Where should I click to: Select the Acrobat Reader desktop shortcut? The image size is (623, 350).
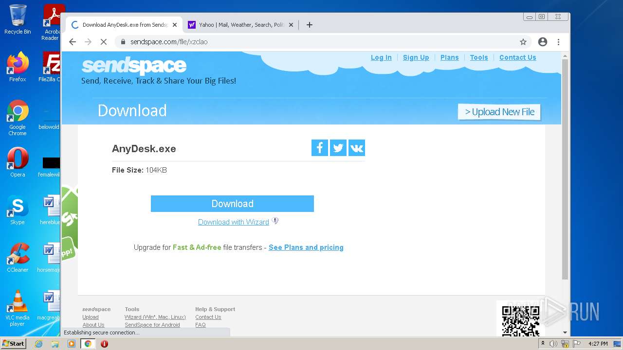(x=52, y=22)
